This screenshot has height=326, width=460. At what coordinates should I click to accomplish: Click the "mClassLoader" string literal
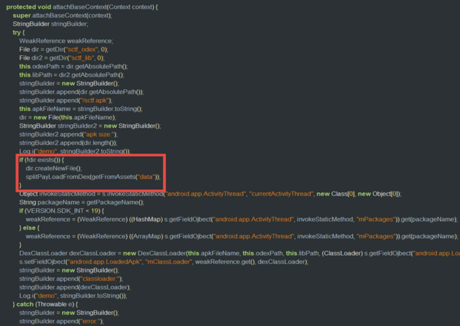tap(168, 262)
